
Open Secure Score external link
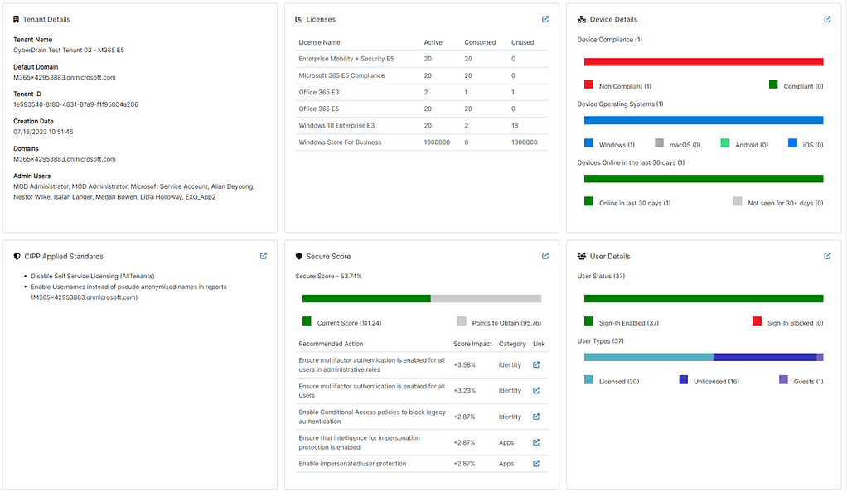tap(545, 256)
